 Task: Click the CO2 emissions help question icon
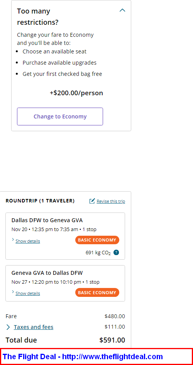pos(116,252)
